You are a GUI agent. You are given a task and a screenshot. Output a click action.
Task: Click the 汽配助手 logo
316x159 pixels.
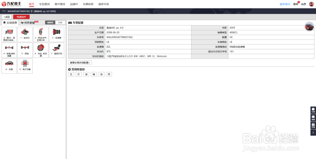[11, 4]
